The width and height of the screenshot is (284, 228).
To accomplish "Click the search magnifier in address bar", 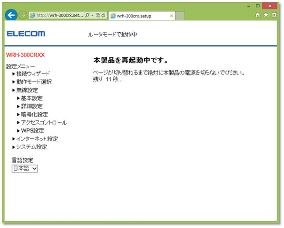I will (x=87, y=15).
